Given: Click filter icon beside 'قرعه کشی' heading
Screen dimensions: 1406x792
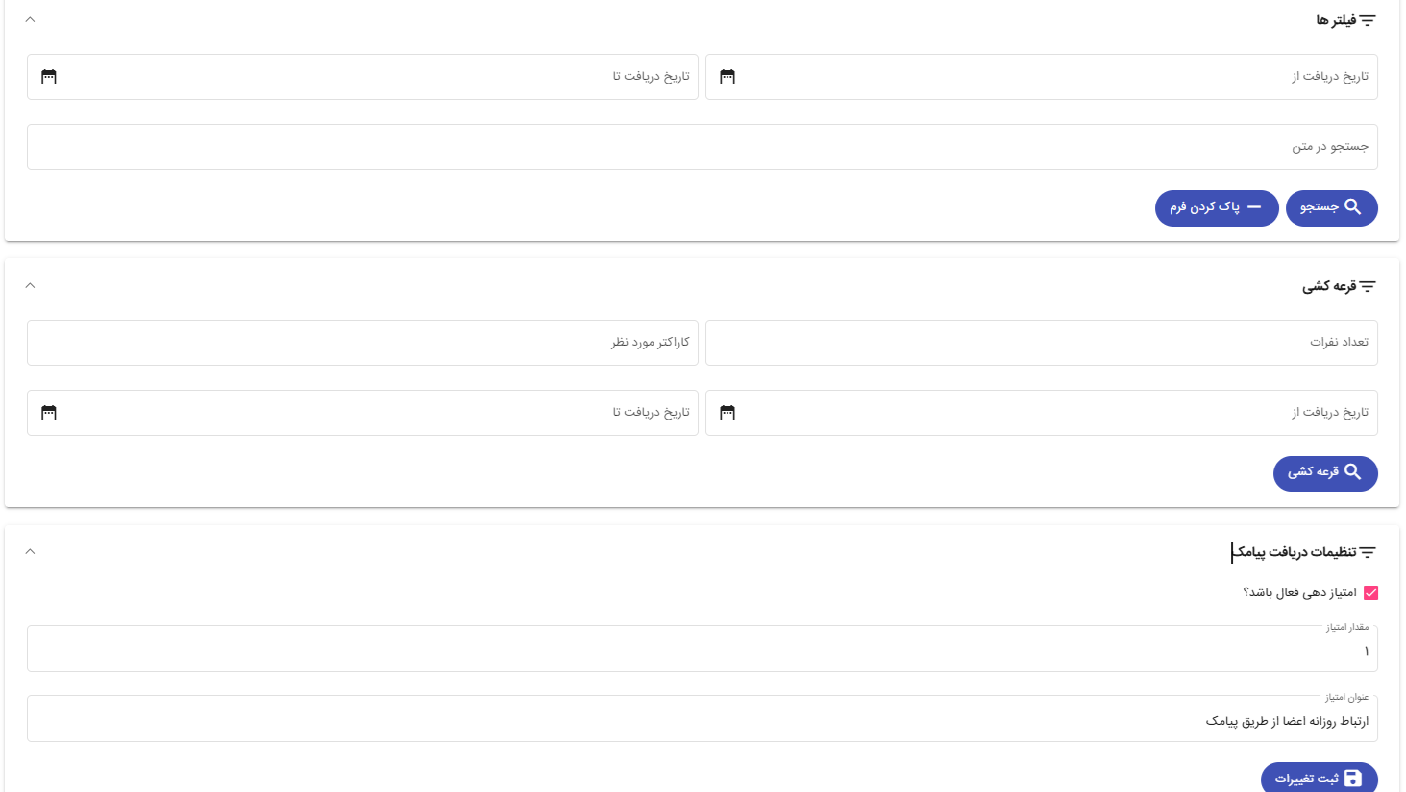Looking at the screenshot, I should 1368,286.
